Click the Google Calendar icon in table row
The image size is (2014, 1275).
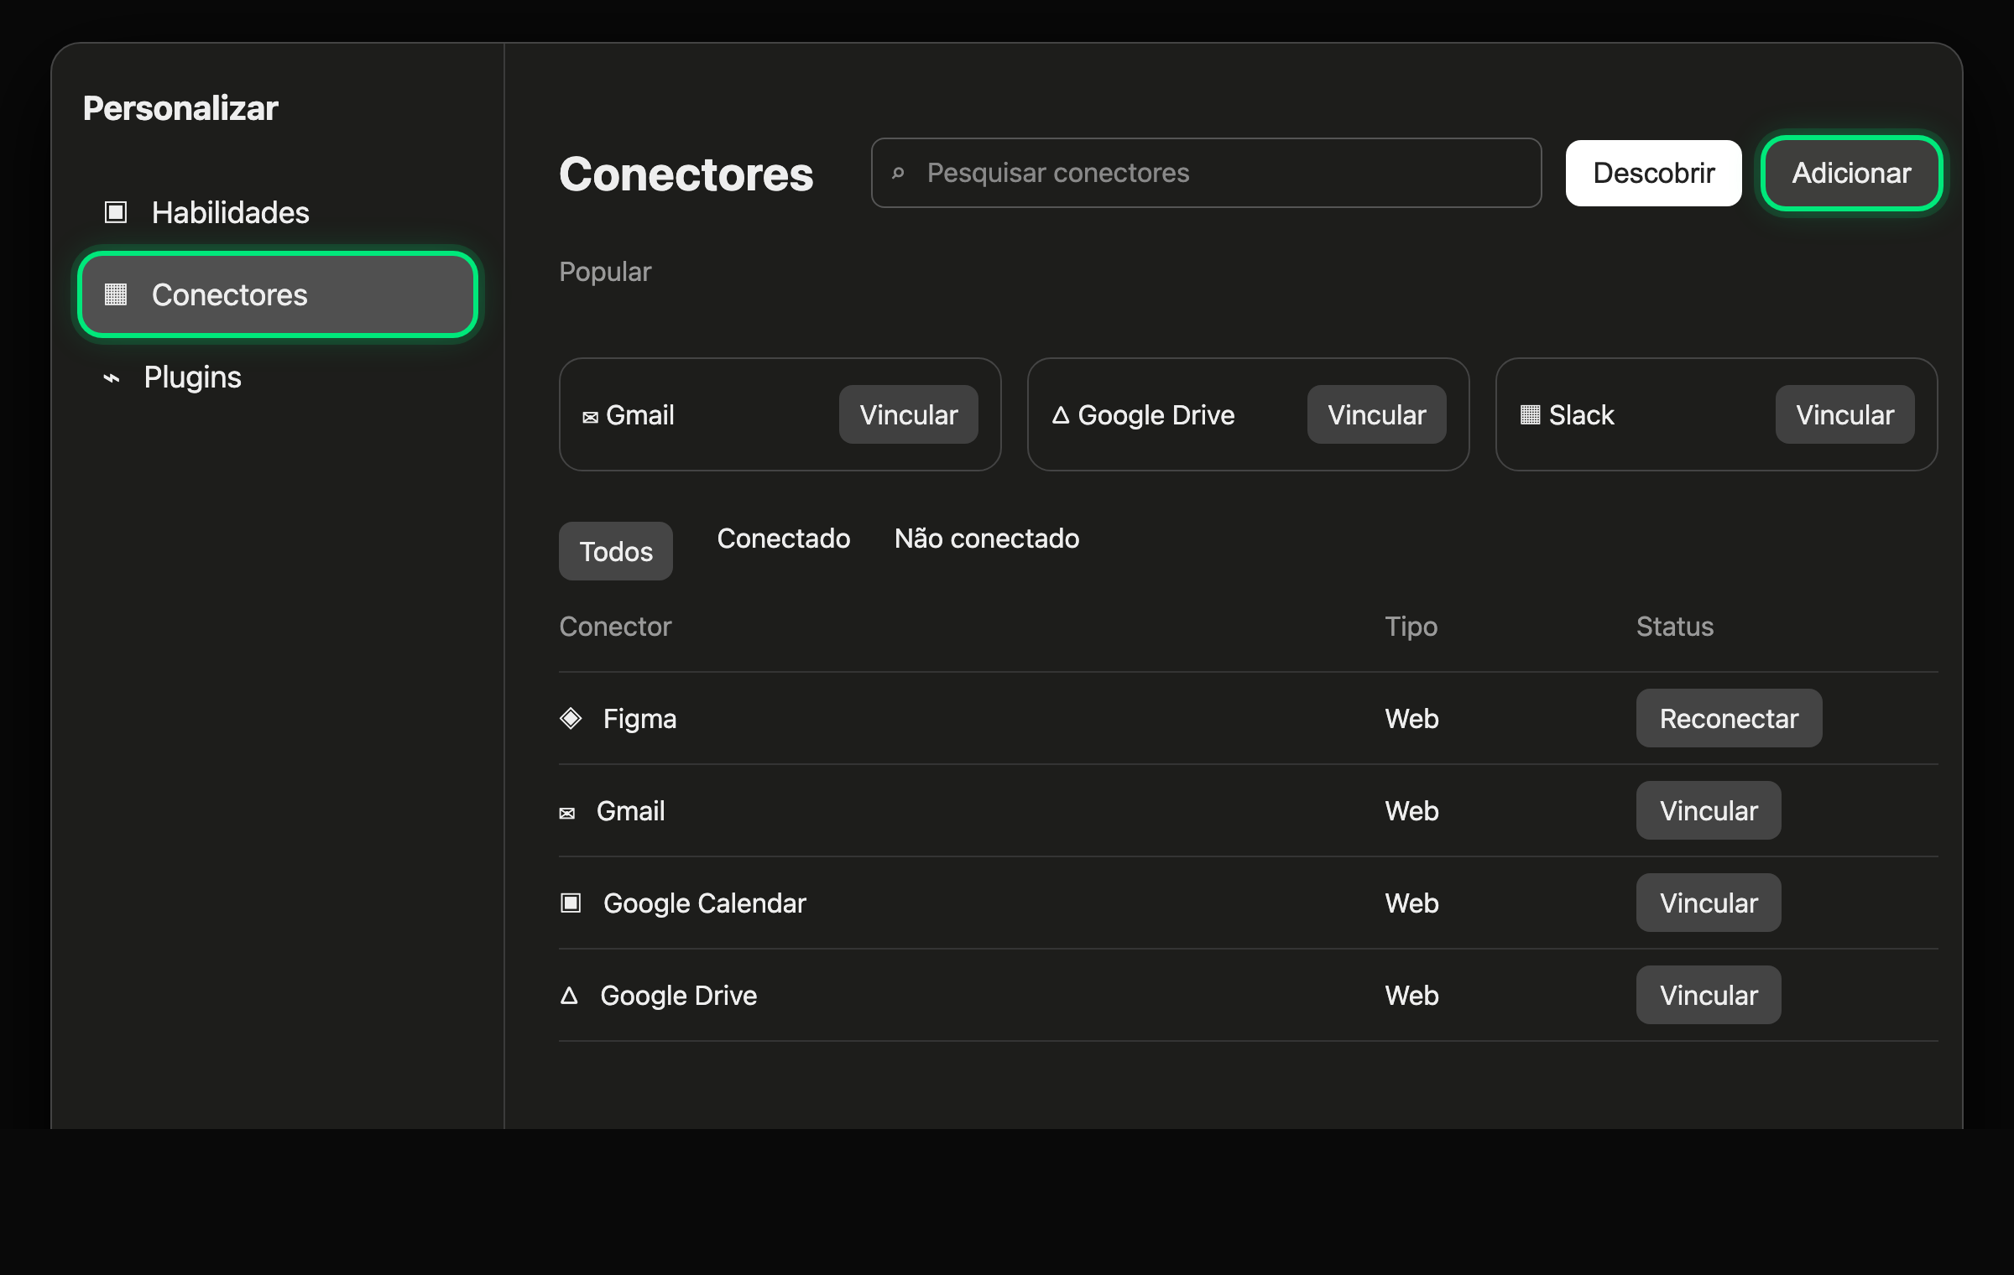(x=571, y=903)
